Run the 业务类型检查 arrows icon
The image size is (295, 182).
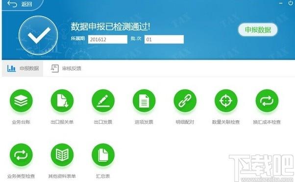point(21,155)
